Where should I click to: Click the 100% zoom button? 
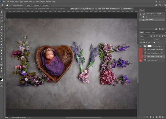click(28, 5)
